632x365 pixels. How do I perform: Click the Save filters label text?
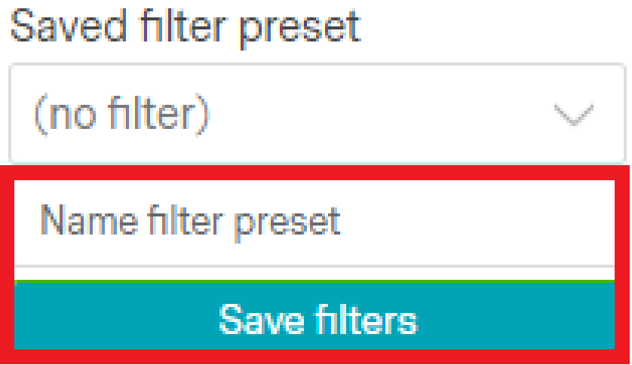317,319
